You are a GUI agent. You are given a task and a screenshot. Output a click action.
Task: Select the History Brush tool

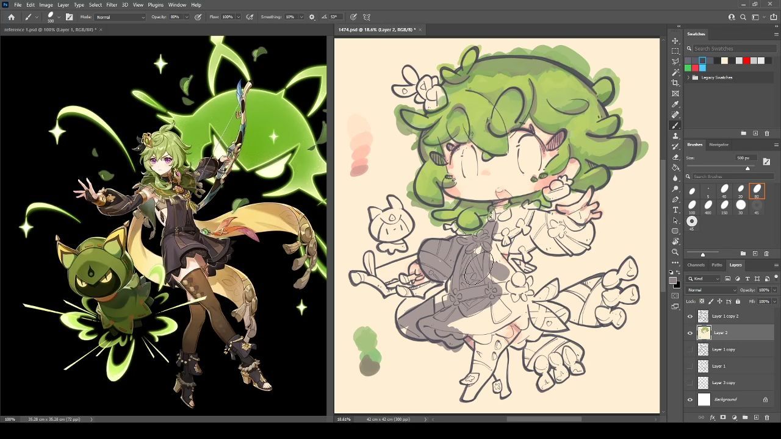coord(675,146)
